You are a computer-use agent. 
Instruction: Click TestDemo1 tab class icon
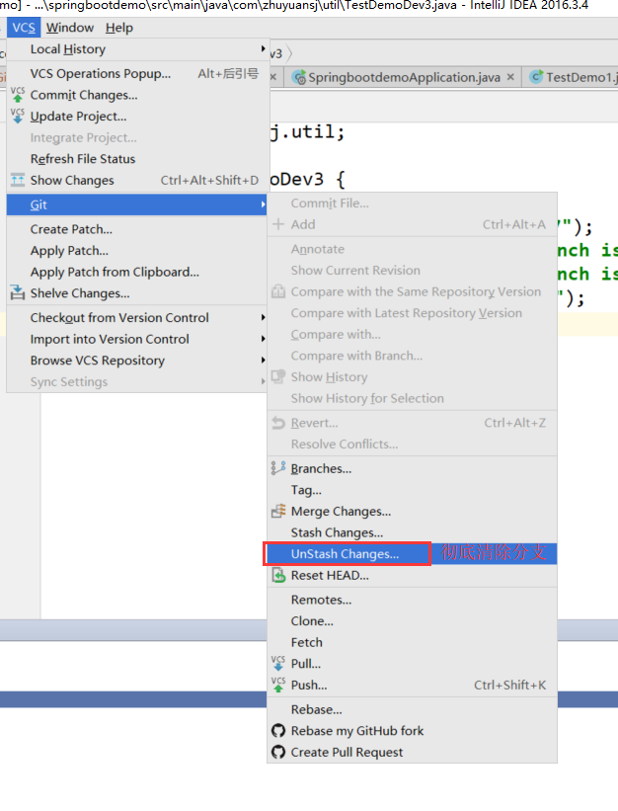pyautogui.click(x=537, y=77)
